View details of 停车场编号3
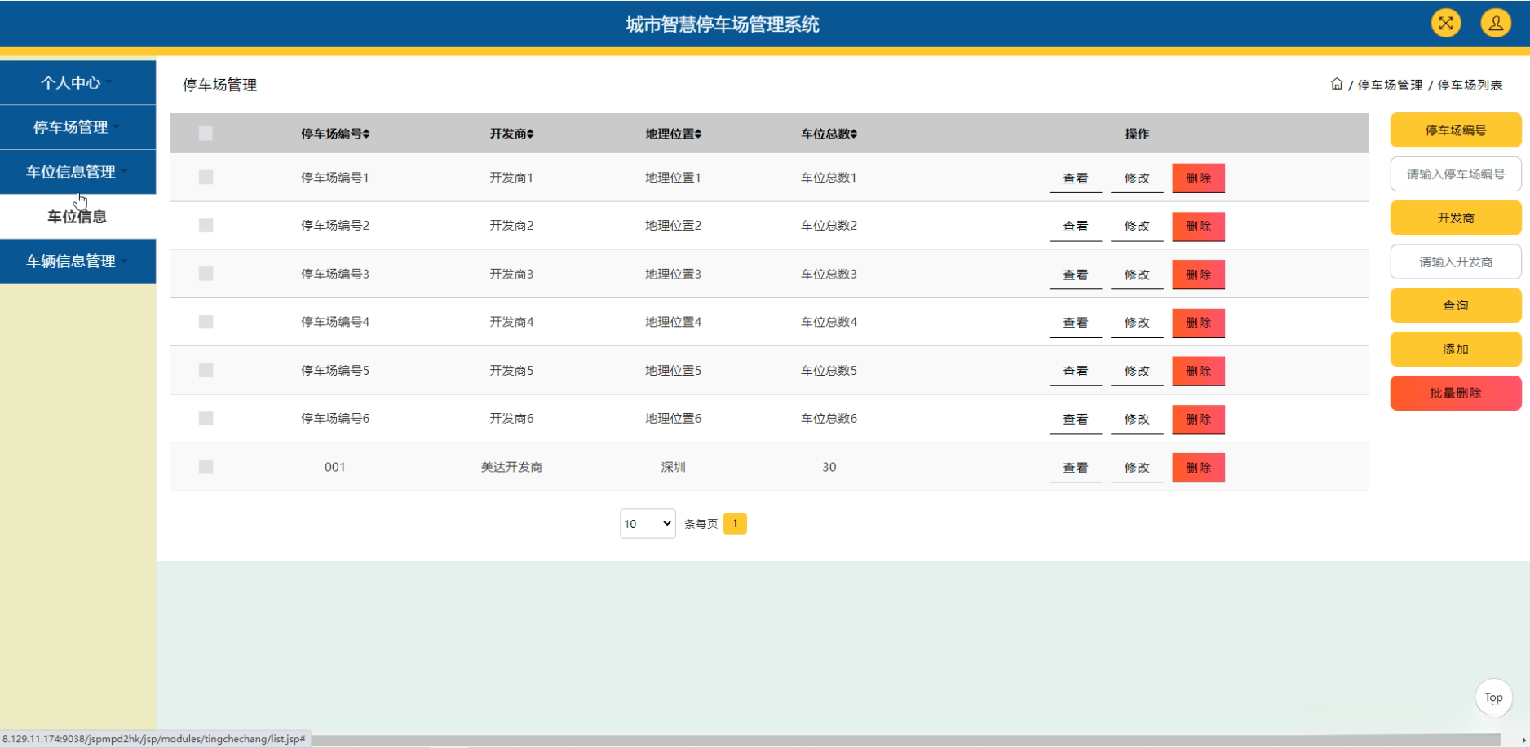Viewport: 1530px width, 748px height. pyautogui.click(x=1076, y=275)
